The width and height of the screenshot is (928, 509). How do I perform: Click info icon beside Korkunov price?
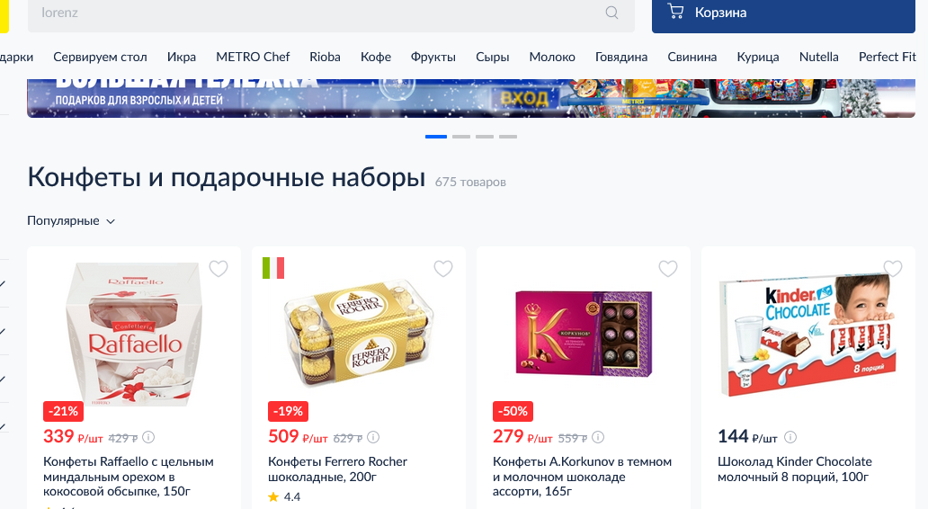[x=598, y=437]
